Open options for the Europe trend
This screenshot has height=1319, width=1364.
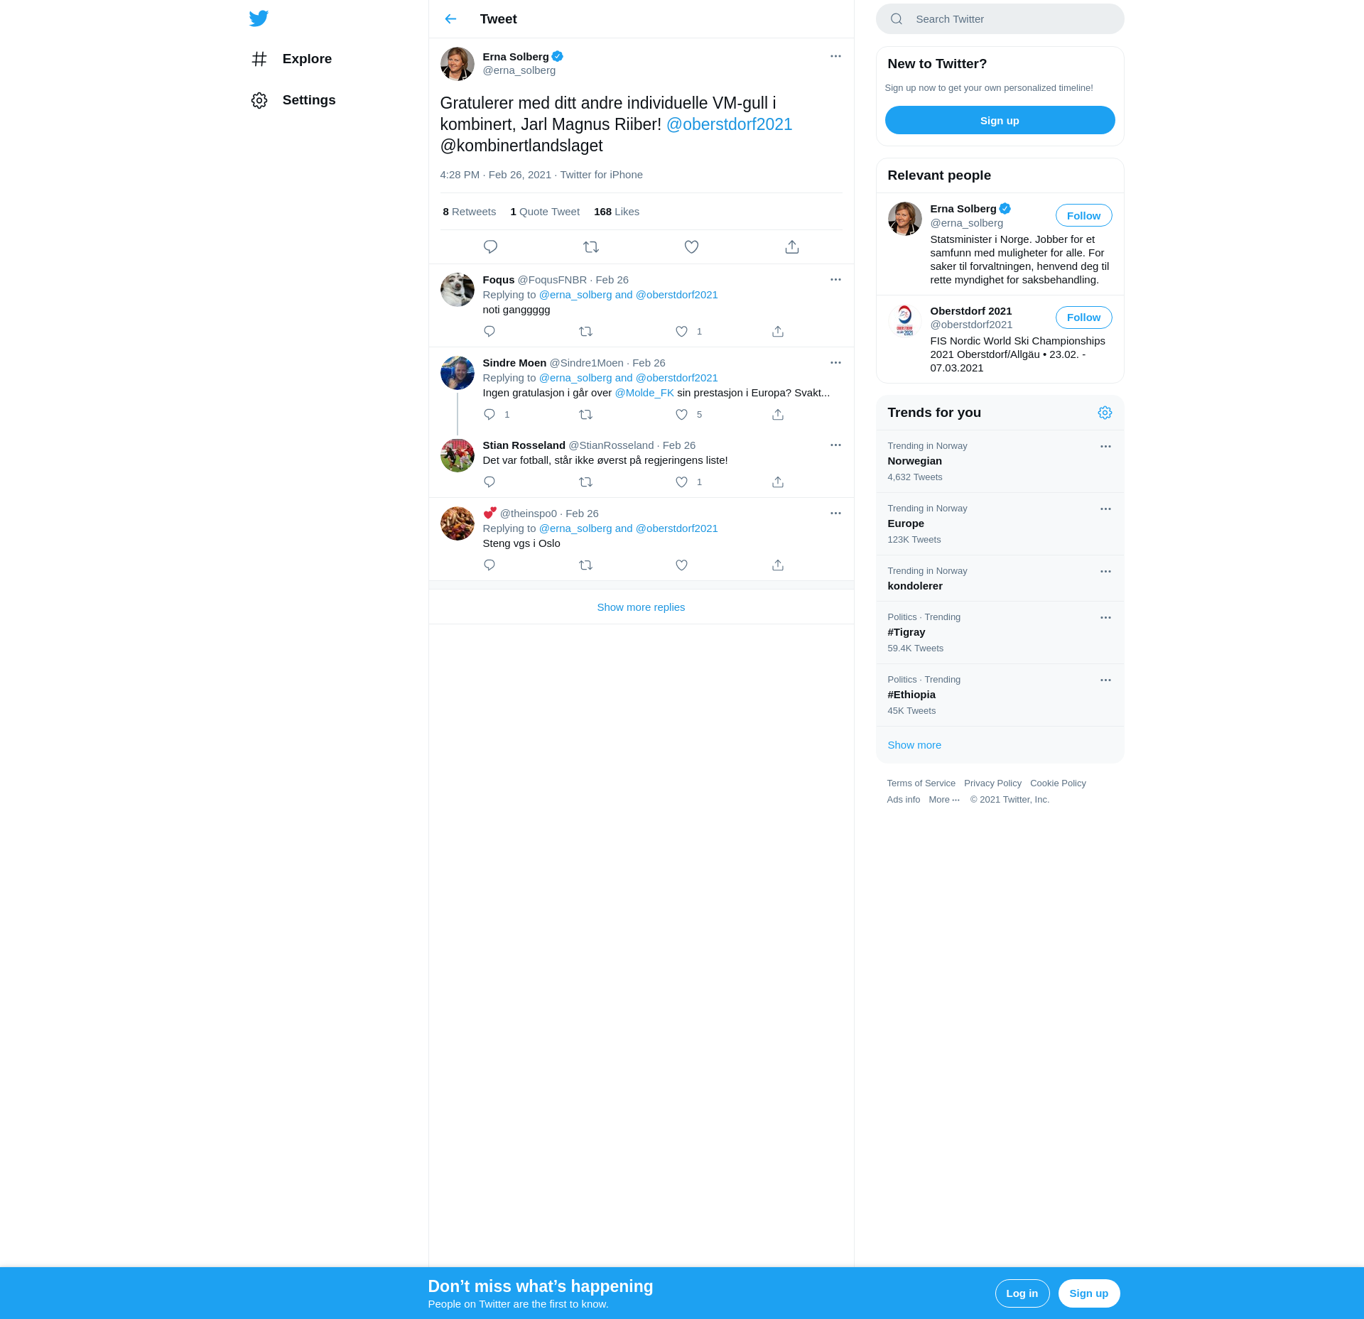click(x=1105, y=509)
